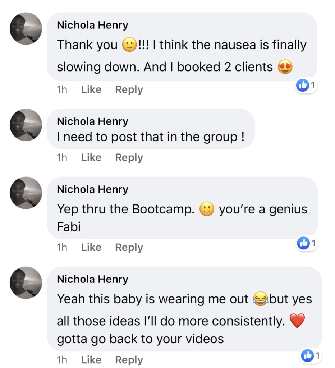Click the like reaction badge on the nausea comment

[x=306, y=86]
